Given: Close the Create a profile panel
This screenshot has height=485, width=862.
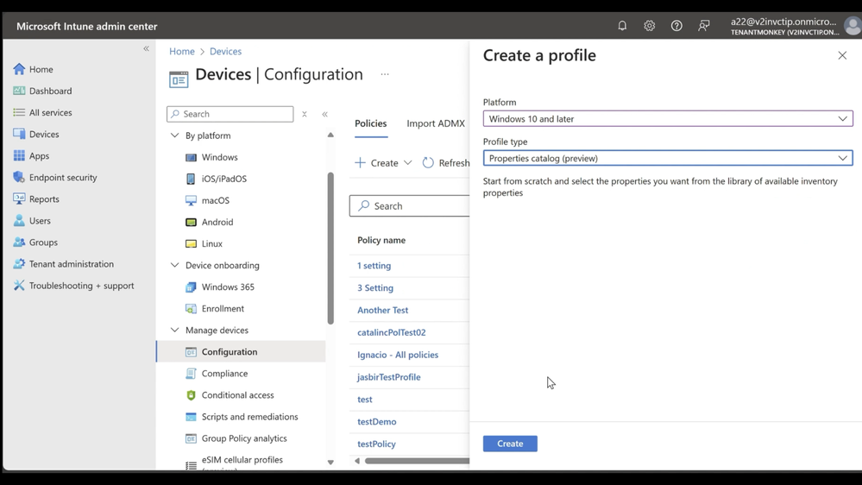Looking at the screenshot, I should pos(842,55).
